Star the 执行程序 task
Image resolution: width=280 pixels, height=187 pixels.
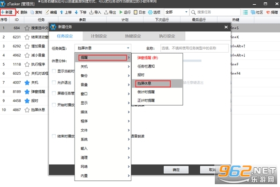[27, 64]
